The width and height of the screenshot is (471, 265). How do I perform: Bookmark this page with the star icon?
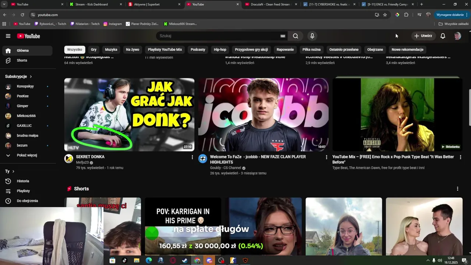[385, 15]
